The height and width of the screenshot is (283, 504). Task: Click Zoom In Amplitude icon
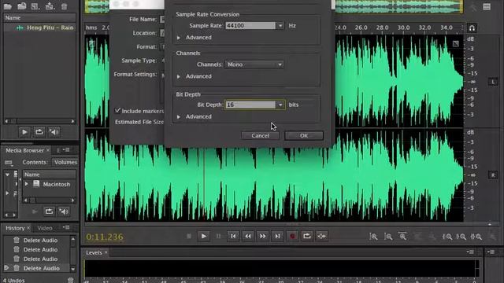(373, 237)
